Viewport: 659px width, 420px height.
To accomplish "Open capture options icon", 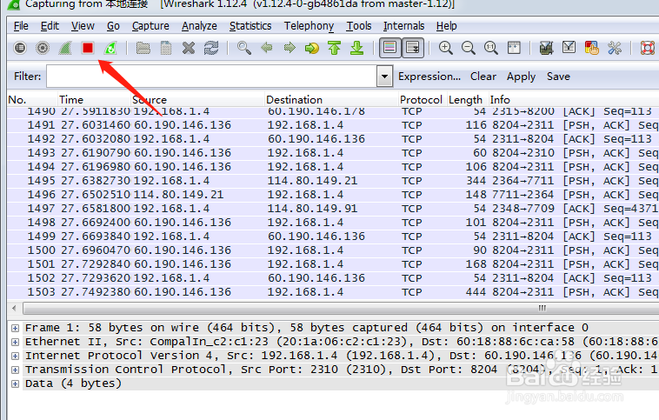I will pos(43,48).
